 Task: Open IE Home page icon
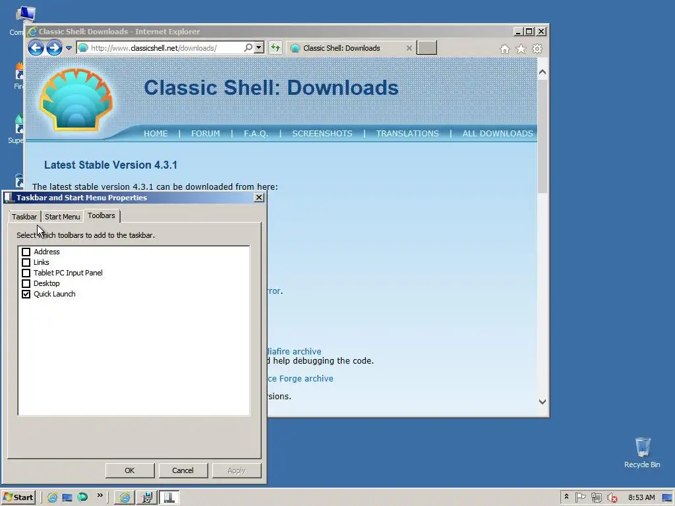504,49
